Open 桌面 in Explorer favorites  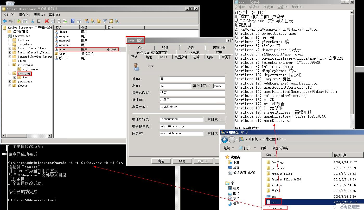[236, 167]
